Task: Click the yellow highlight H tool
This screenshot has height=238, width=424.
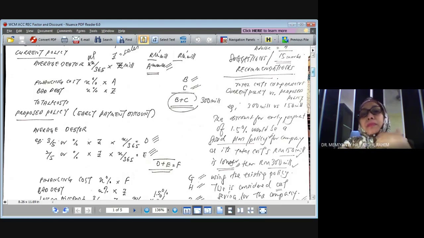Action: pyautogui.click(x=268, y=40)
